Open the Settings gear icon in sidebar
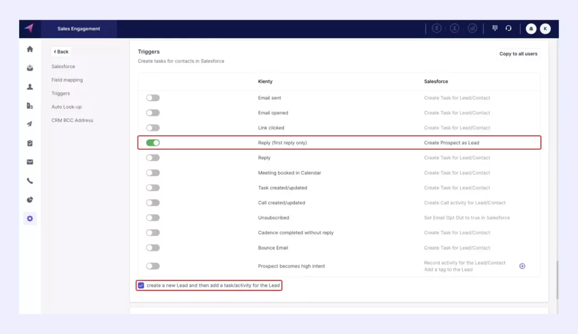Viewport: 578px width, 334px height. point(30,219)
